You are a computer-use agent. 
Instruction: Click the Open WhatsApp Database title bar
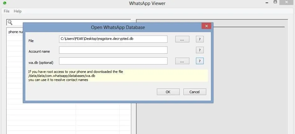coord(117,27)
